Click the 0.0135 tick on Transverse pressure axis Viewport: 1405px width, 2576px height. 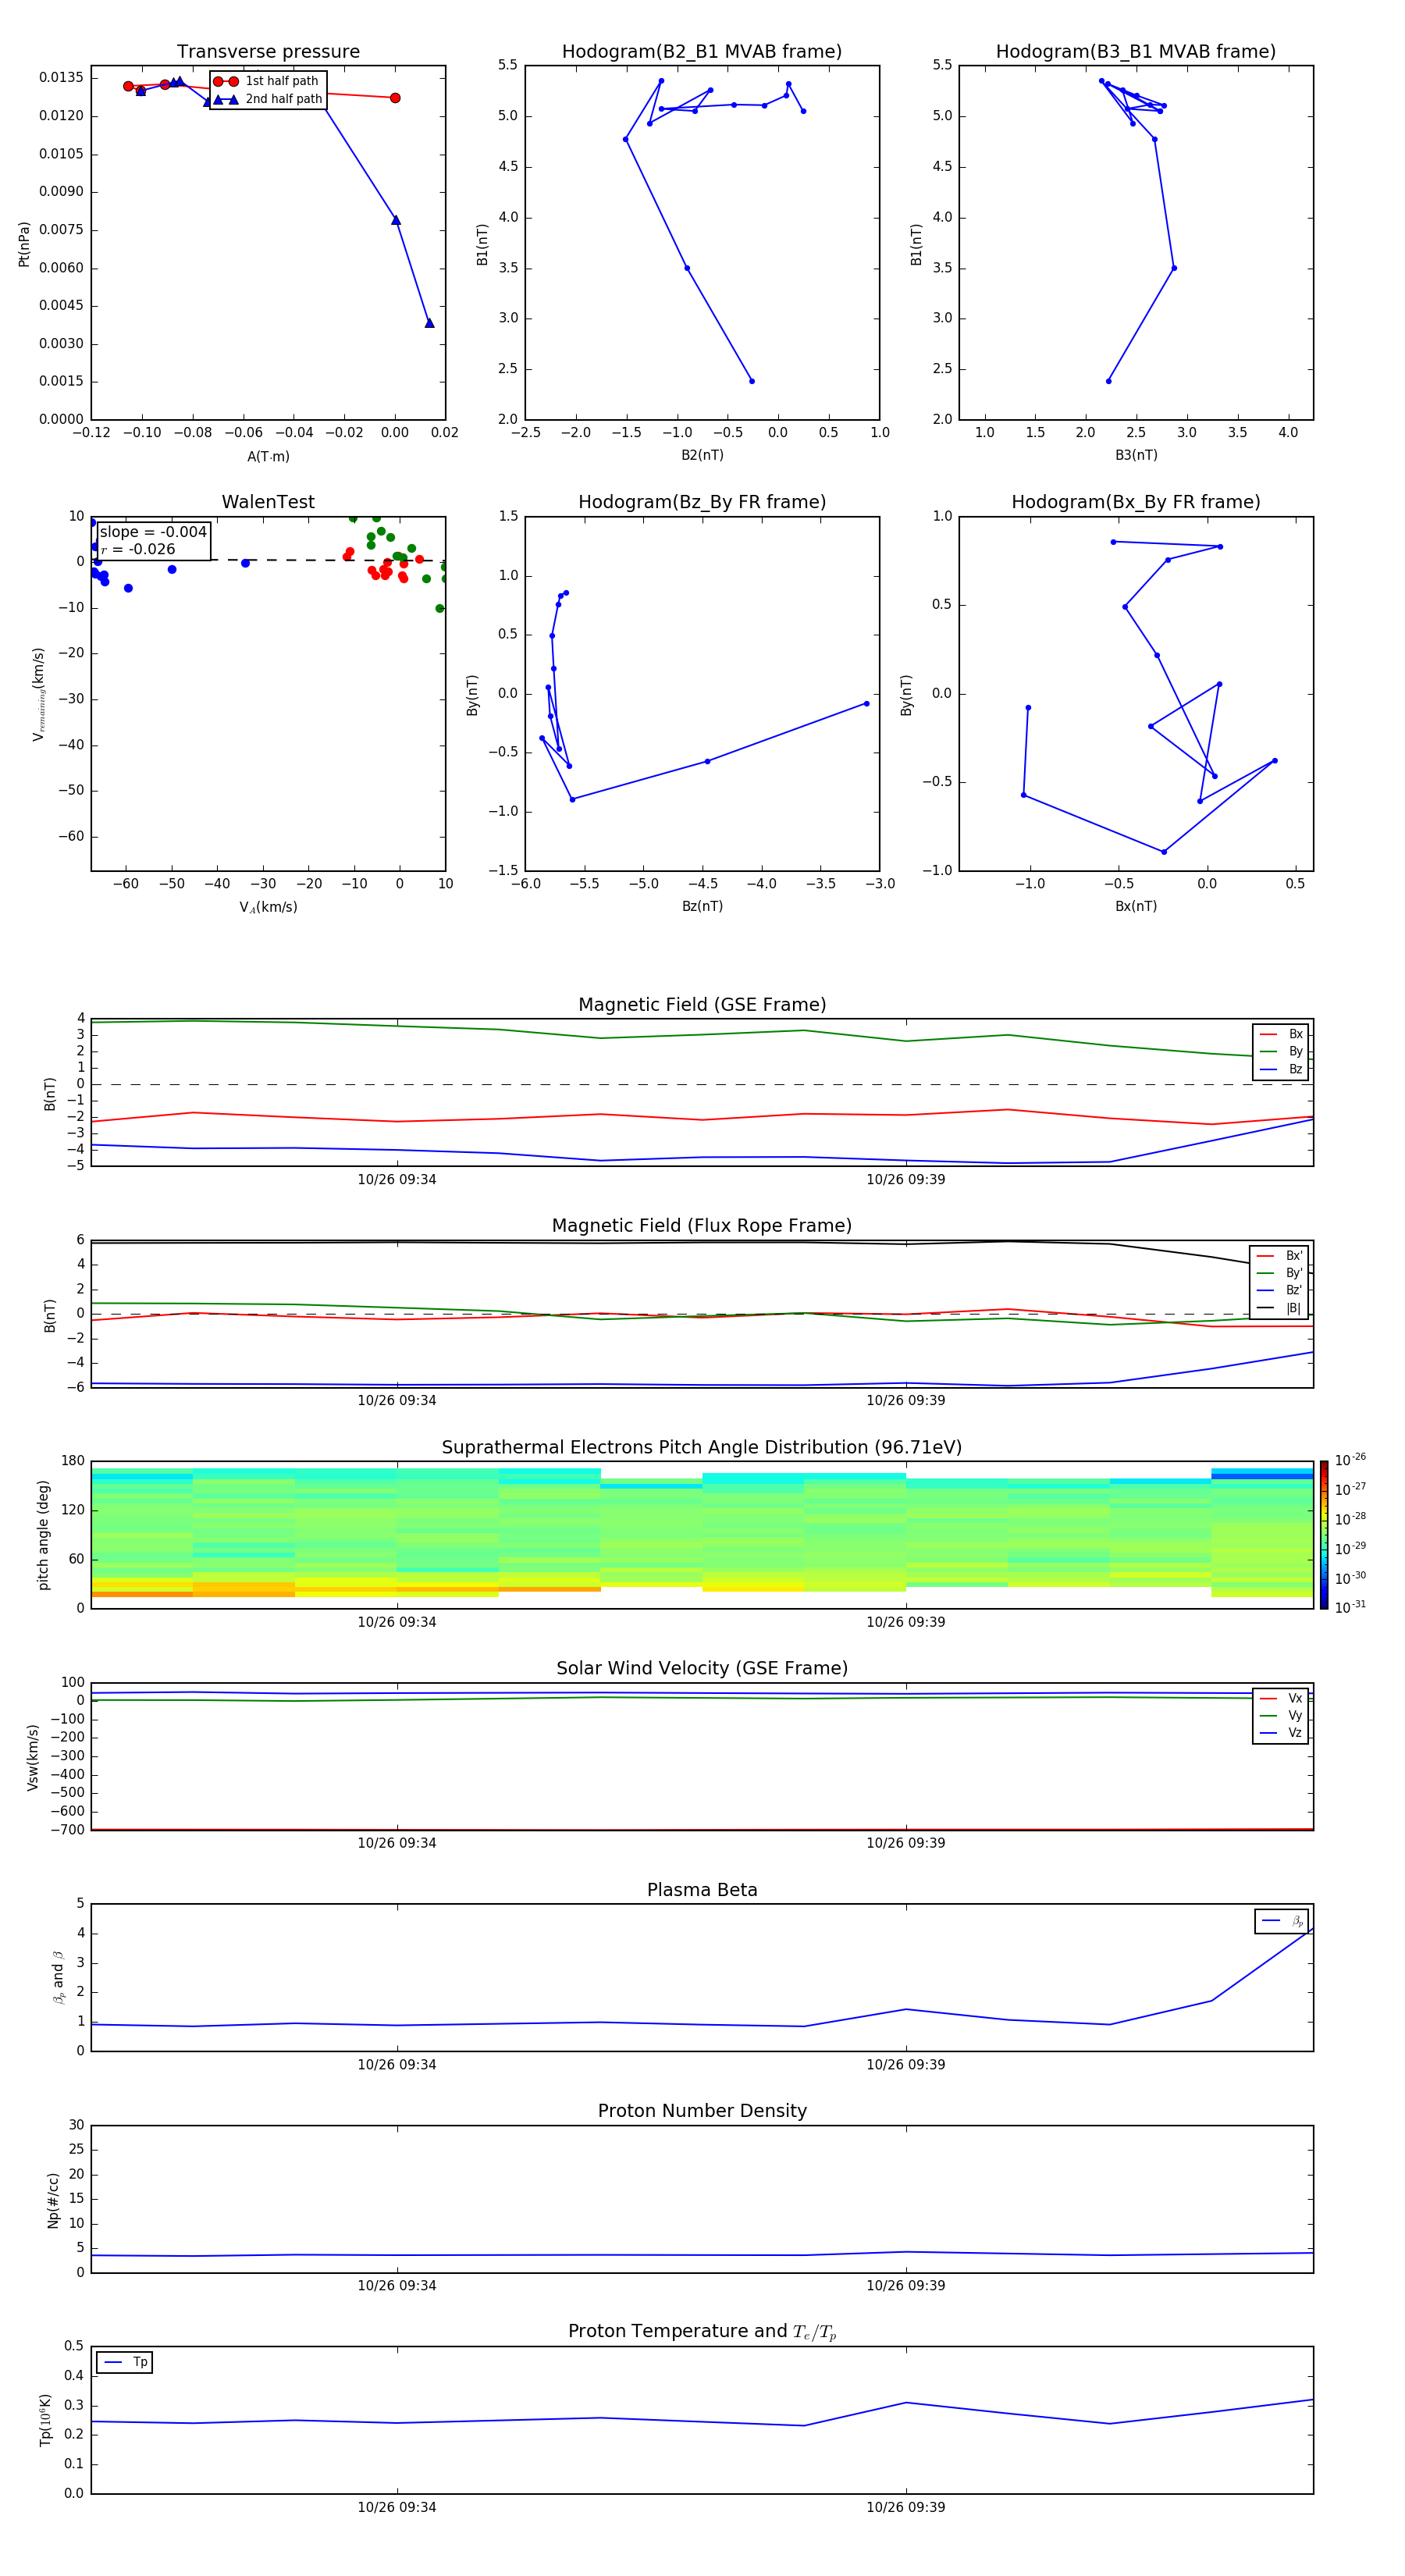pyautogui.click(x=62, y=78)
